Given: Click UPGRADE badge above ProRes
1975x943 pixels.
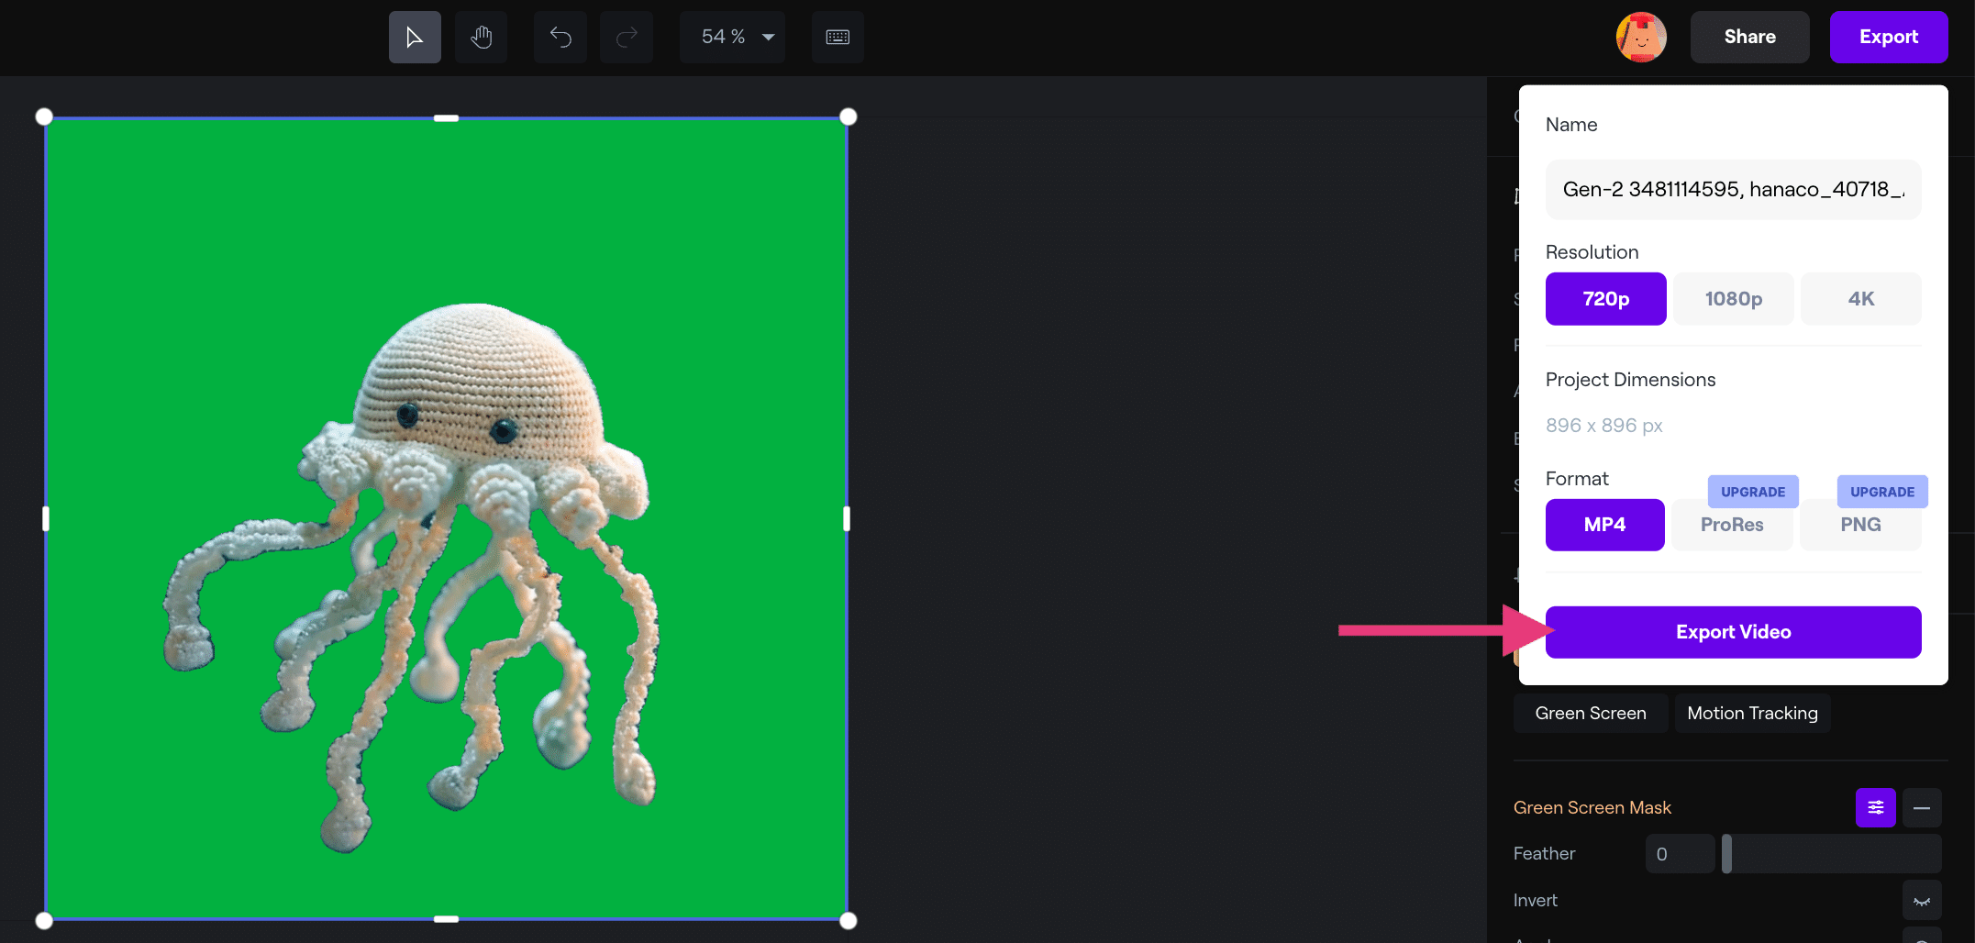Looking at the screenshot, I should (x=1753, y=492).
